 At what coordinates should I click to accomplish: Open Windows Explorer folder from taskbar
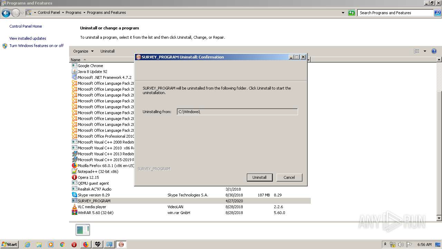pos(39,245)
